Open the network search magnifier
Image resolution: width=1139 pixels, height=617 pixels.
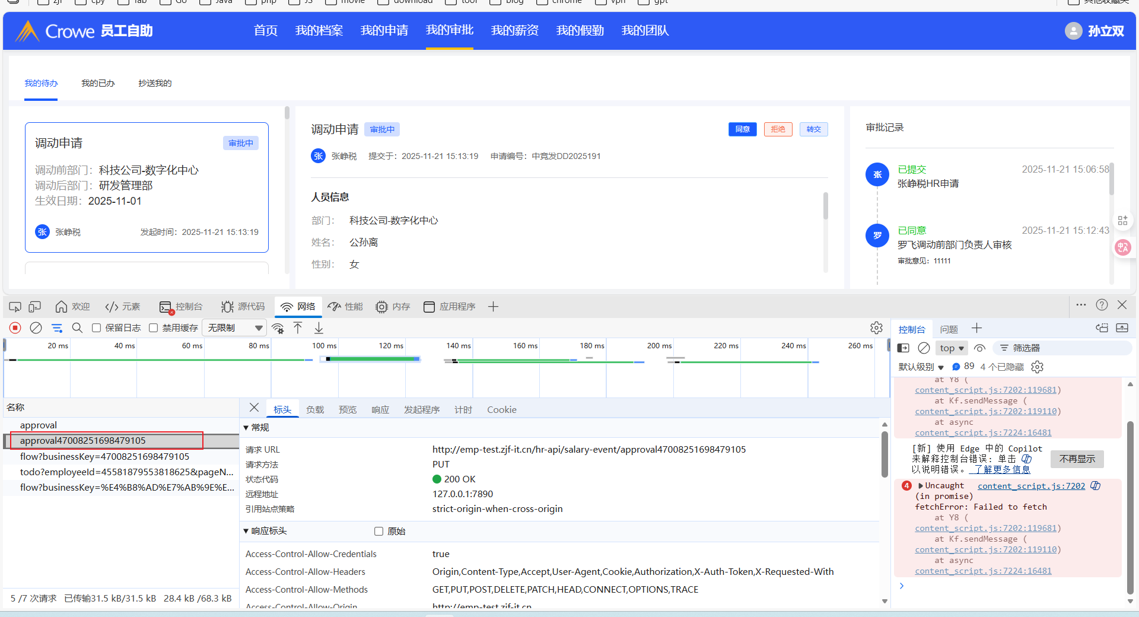click(x=77, y=328)
